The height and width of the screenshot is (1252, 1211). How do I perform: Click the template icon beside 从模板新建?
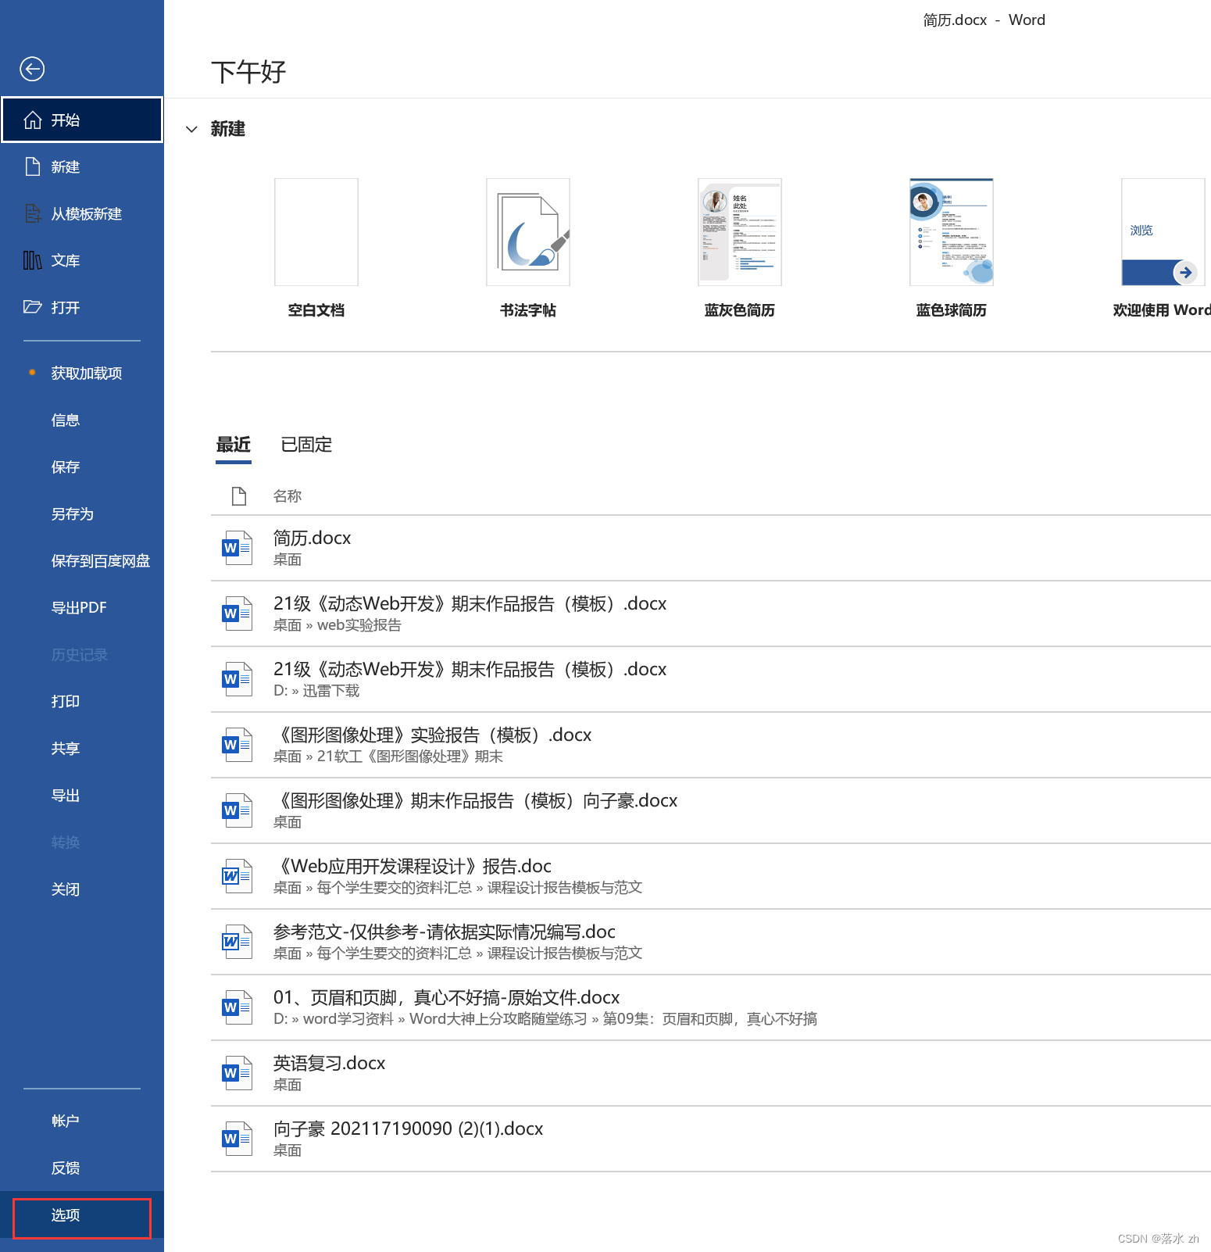click(32, 213)
